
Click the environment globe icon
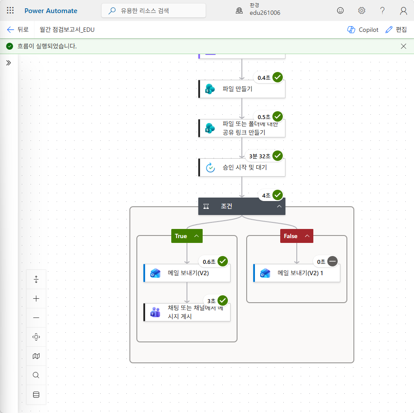[239, 10]
